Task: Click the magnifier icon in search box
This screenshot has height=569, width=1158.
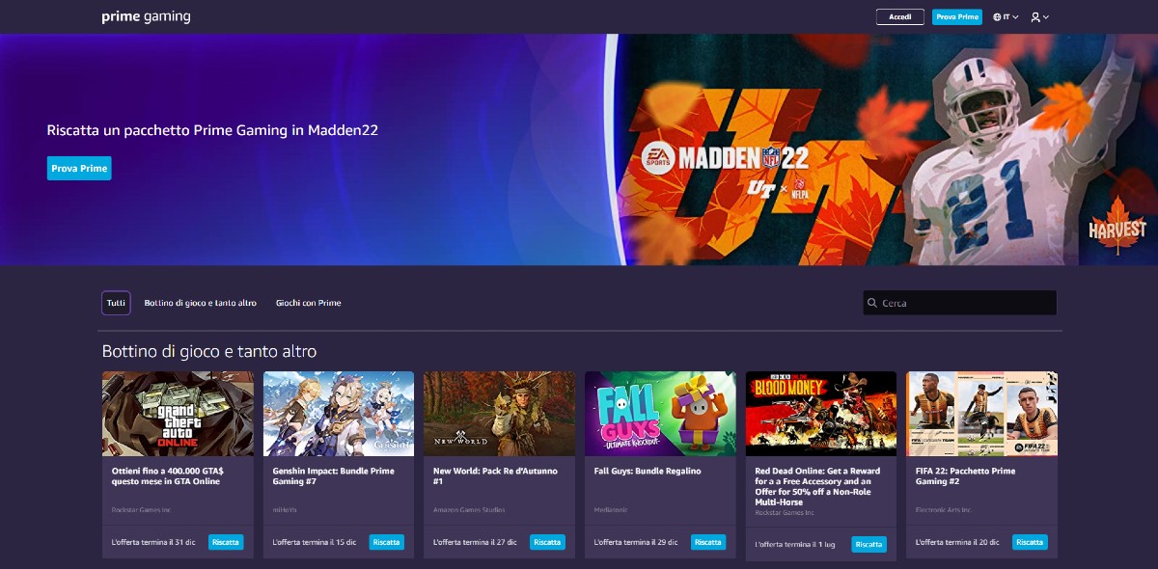Action: click(x=872, y=303)
